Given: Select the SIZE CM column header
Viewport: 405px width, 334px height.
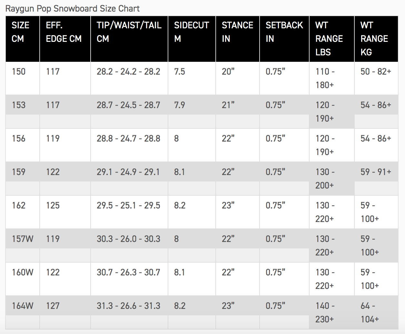Looking at the screenshot, I should (20, 32).
